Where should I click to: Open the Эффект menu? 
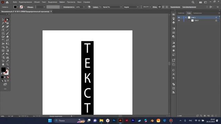62,2
